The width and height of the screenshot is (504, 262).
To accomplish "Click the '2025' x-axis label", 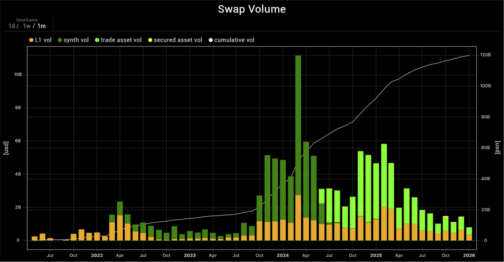I will 376,255.
